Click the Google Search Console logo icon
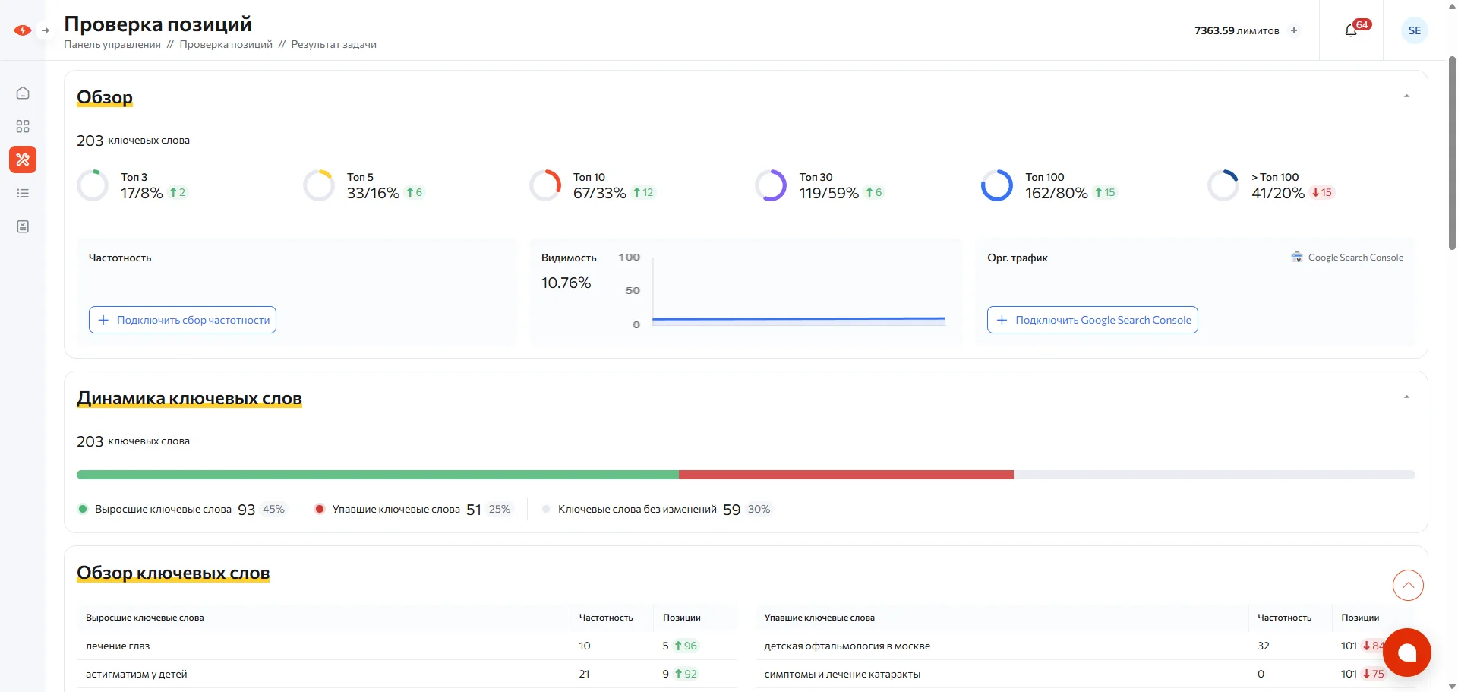The image size is (1458, 692). 1297,258
